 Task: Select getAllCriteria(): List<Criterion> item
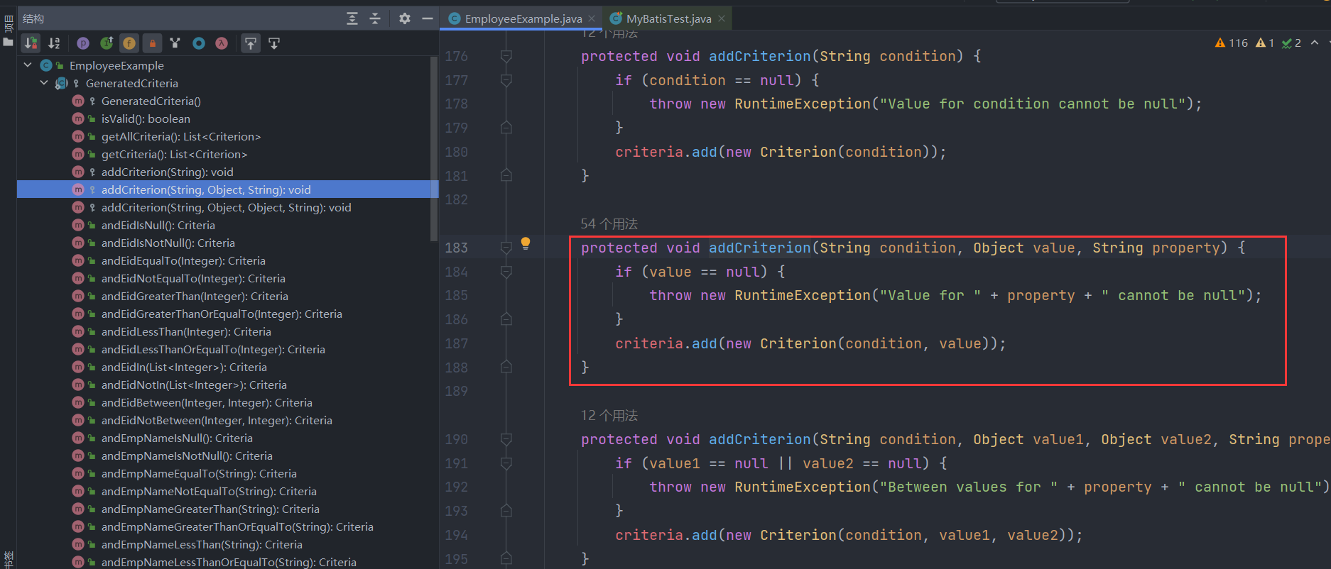tap(180, 136)
